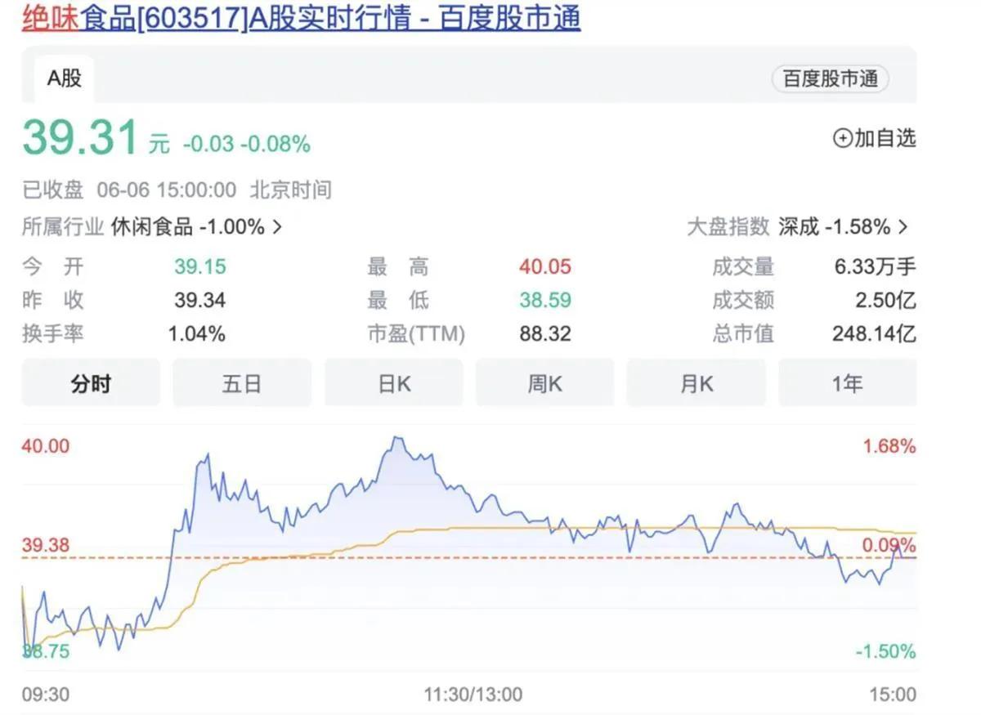Viewport: 981px width, 715px height.
Task: Open the 日K daily candlestick view
Action: pyautogui.click(x=393, y=382)
